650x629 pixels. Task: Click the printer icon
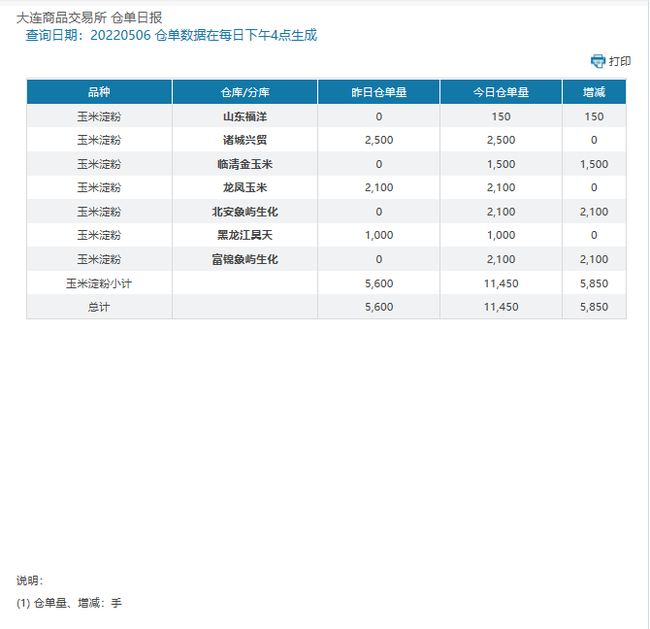598,61
